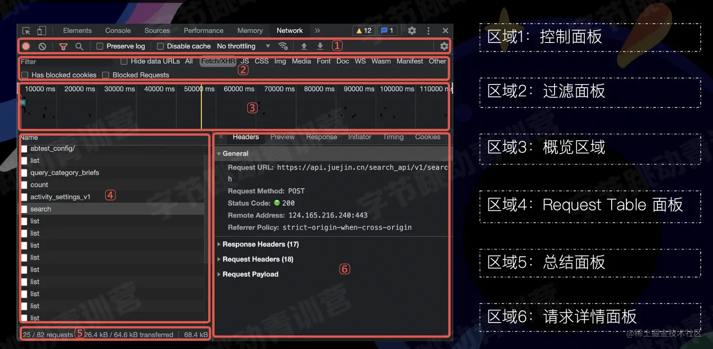Screen dimensions: 713x349
Task: Open the No throttling dropdown
Action: (x=243, y=46)
